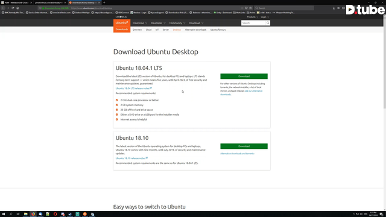This screenshot has height=217, width=386.
Task: Click the Ubuntu logo in the header
Action: click(x=122, y=23)
